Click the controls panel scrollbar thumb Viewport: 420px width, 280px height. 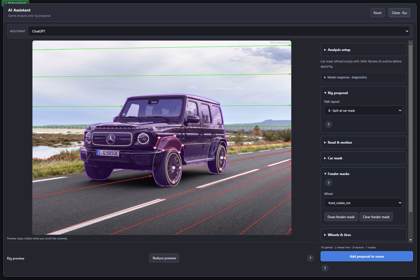411,128
